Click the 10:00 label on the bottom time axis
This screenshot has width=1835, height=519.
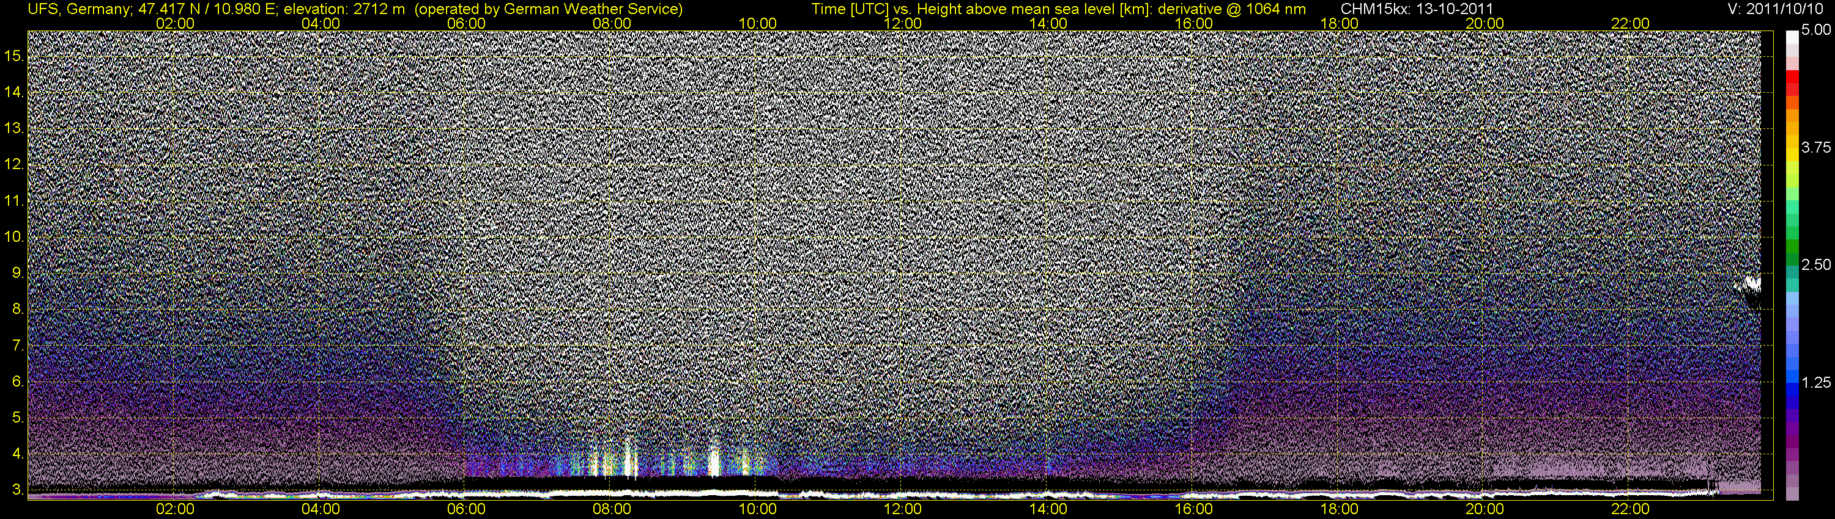click(x=757, y=509)
